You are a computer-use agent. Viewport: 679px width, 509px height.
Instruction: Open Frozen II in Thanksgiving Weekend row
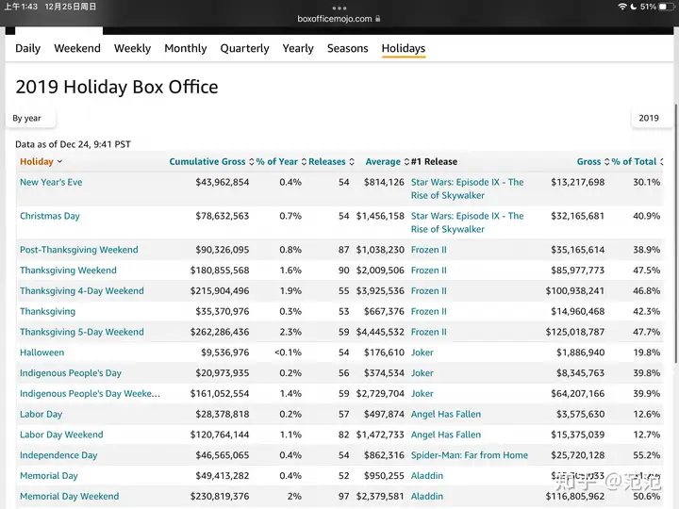point(429,271)
